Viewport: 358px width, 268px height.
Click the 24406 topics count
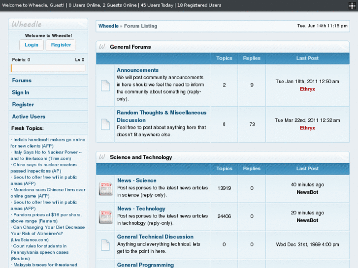224,216
